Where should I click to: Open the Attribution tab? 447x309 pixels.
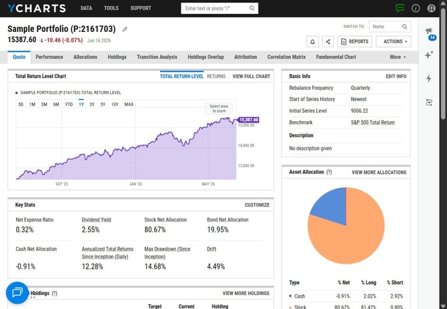tap(246, 57)
